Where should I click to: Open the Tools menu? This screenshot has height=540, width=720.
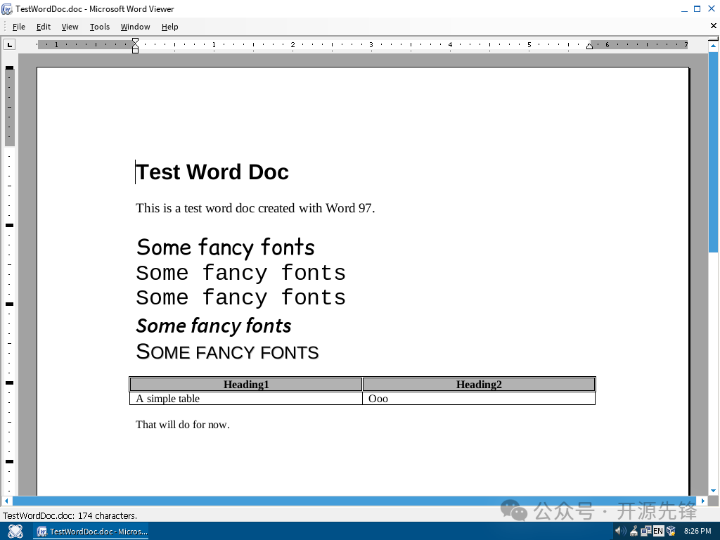click(x=100, y=27)
